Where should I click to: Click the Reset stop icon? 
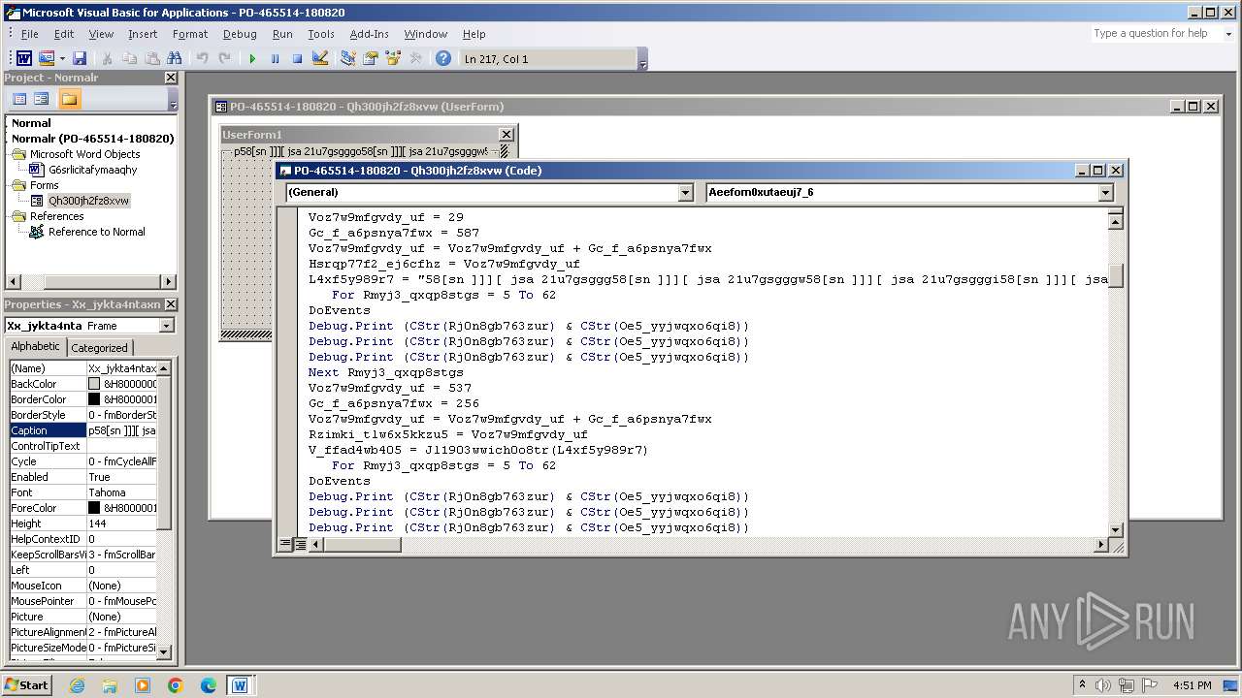pos(297,59)
